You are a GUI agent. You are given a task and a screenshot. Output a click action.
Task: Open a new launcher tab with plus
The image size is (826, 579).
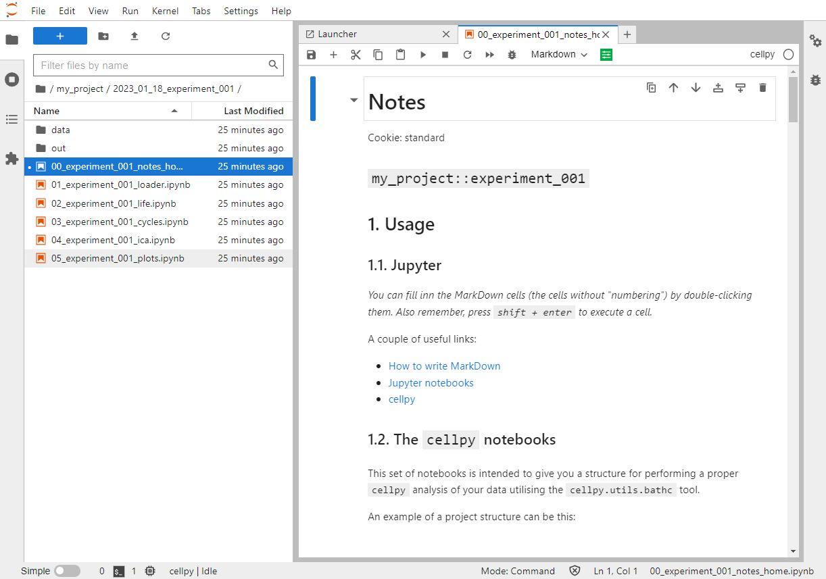coord(627,34)
